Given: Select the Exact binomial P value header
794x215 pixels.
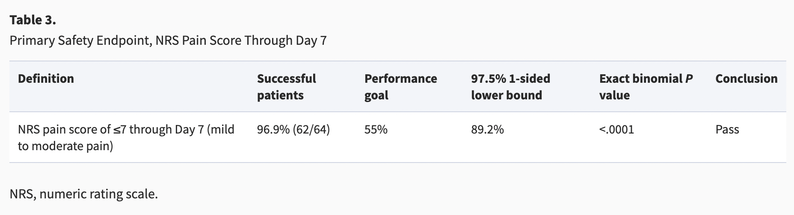Looking at the screenshot, I should coord(646,87).
